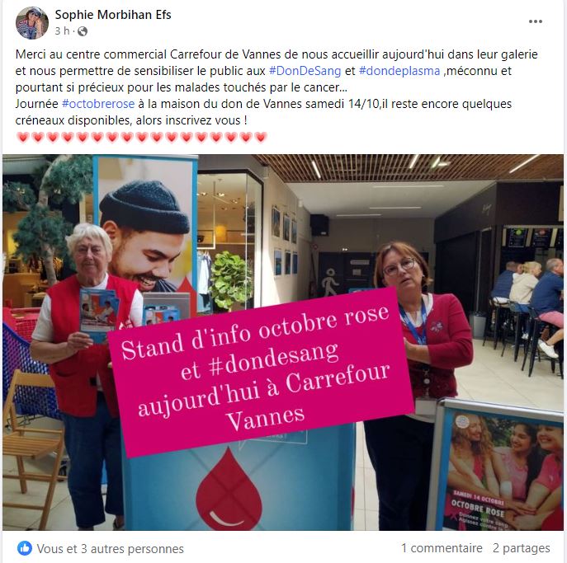Click the pink Stand d'info octobre rose banner
Image resolution: width=567 pixels, height=563 pixels.
[x=260, y=372]
